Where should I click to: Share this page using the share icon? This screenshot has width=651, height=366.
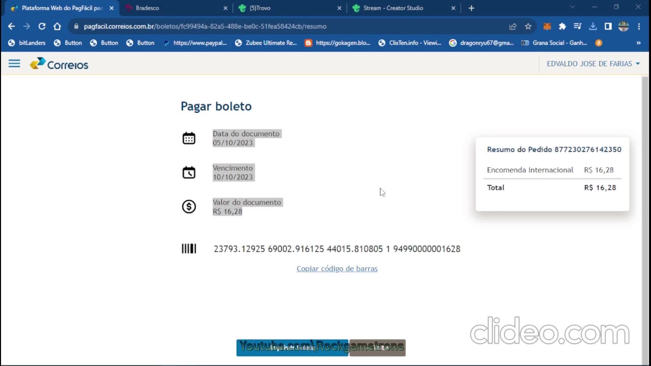coord(513,26)
